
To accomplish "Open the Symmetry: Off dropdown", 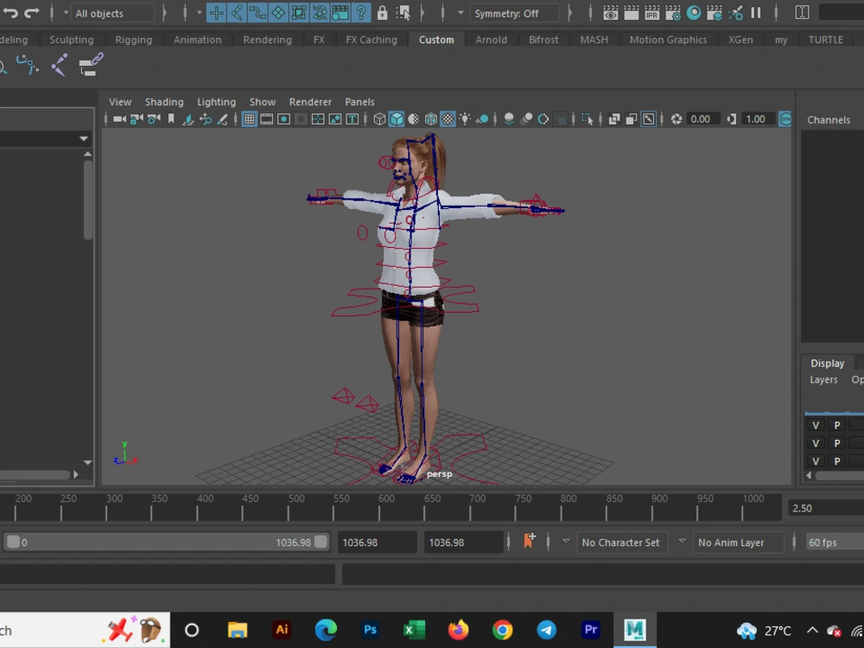I will [513, 13].
